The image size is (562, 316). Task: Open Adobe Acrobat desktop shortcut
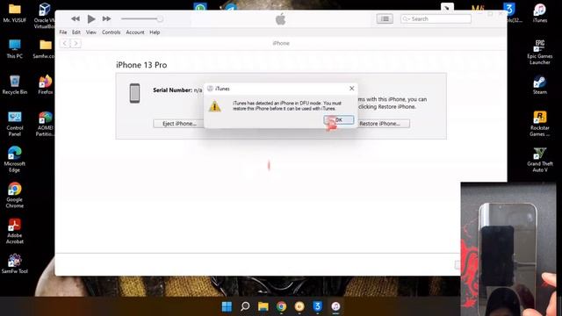point(15,232)
